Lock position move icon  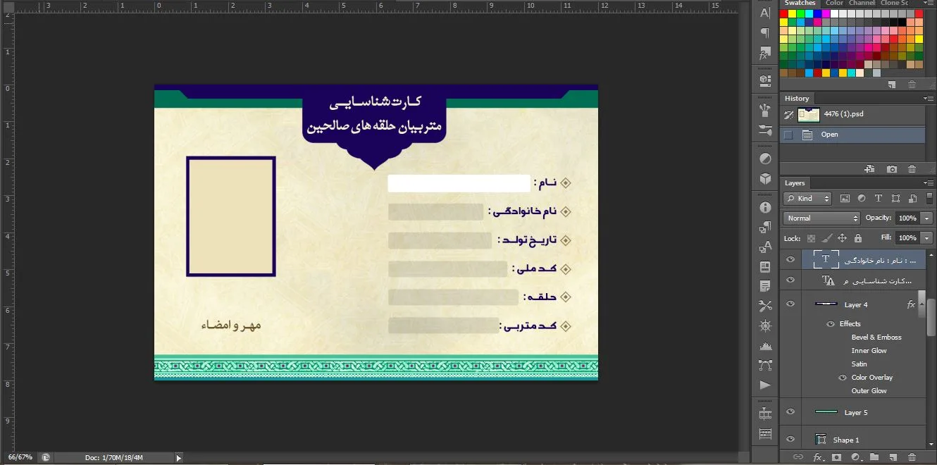[x=843, y=238]
